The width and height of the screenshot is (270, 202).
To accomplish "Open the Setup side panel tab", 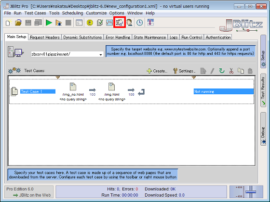I will coord(263,51).
